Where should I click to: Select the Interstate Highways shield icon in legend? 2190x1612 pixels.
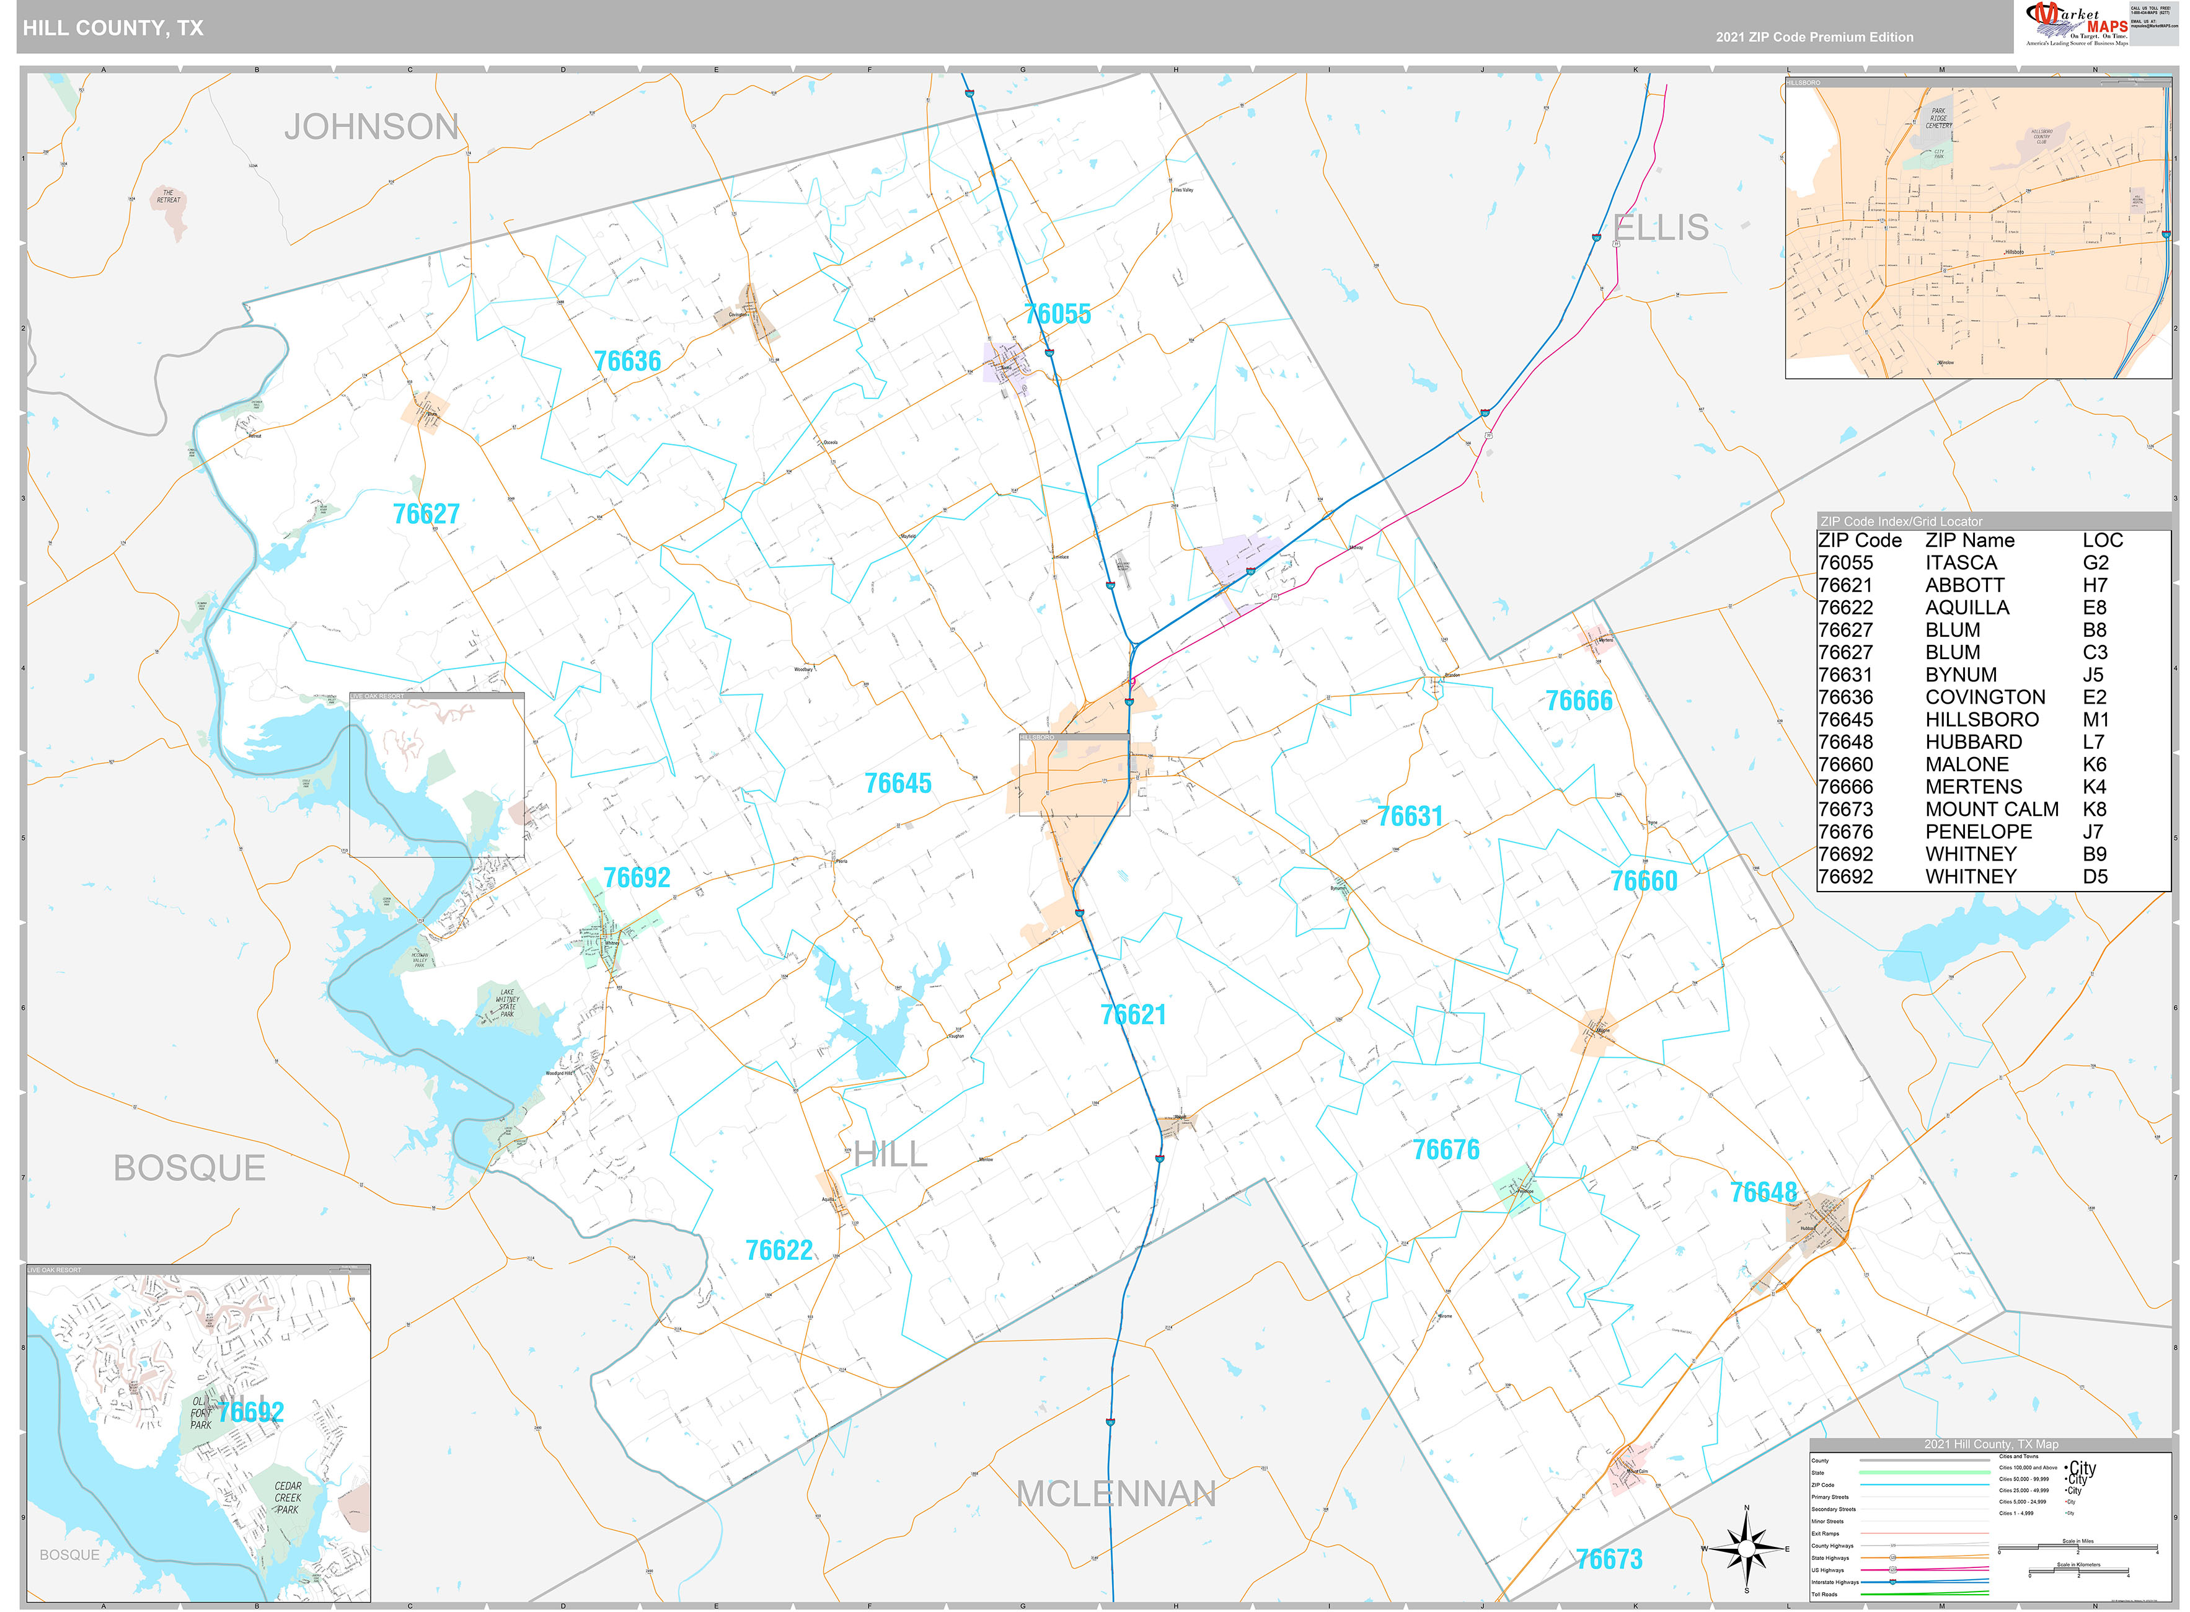(1892, 1583)
